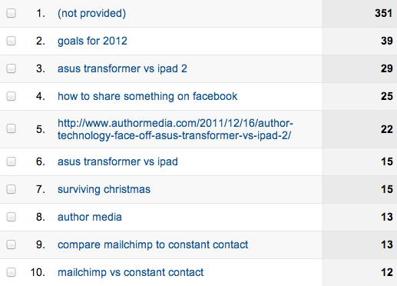397x286 pixels.
Task: Select the author media row checkbox
Action: pyautogui.click(x=11, y=217)
